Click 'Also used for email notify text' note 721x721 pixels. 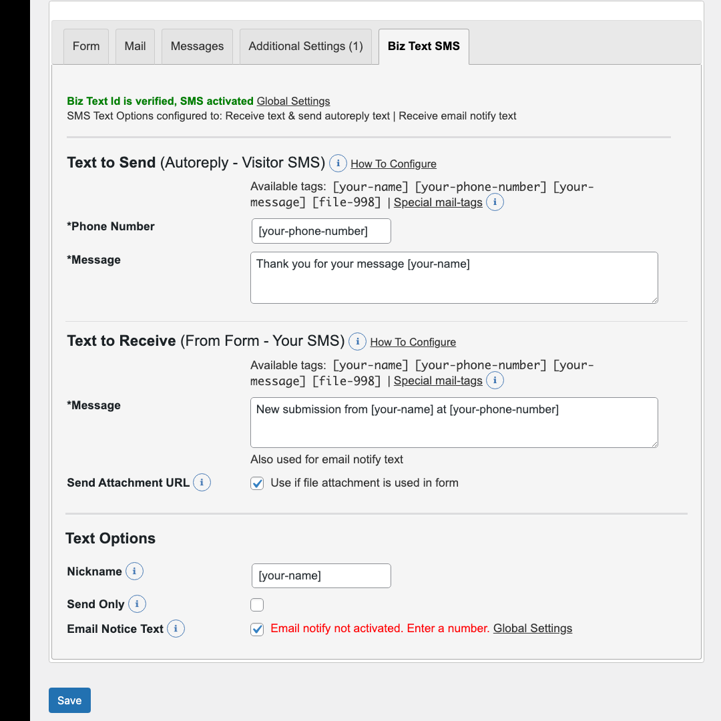point(327,459)
